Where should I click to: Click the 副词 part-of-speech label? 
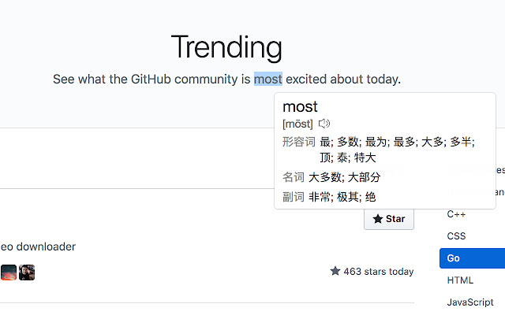click(x=293, y=197)
